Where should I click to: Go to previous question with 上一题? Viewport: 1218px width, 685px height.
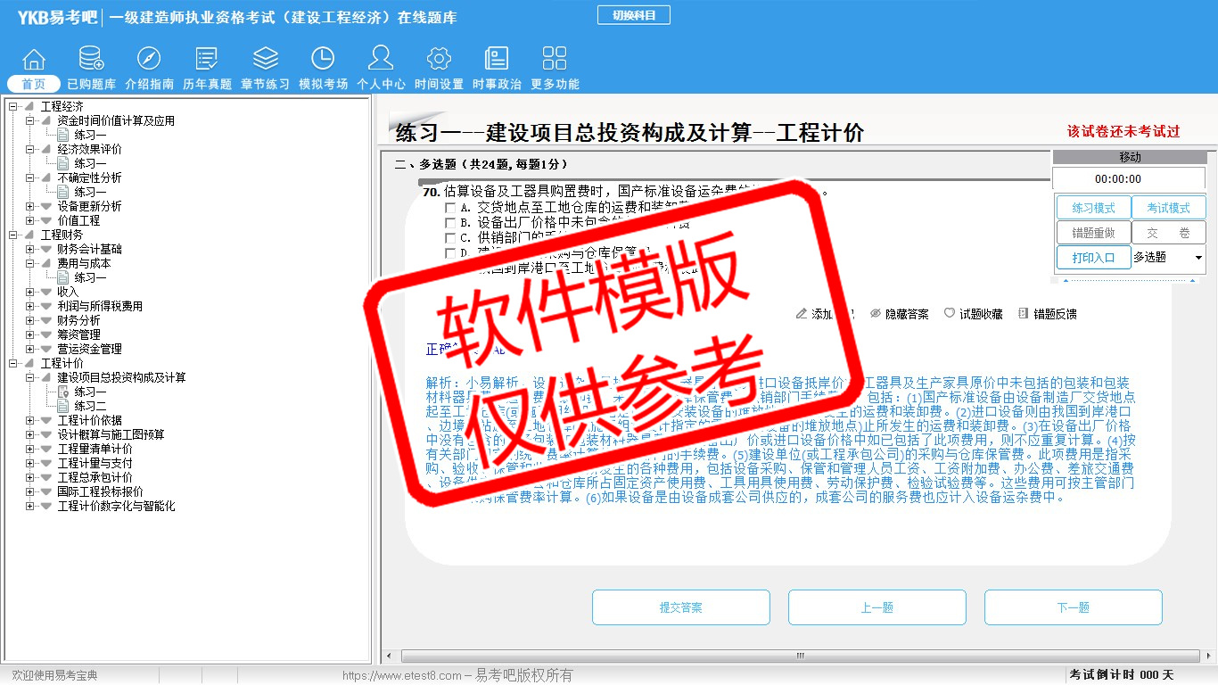[x=877, y=607]
